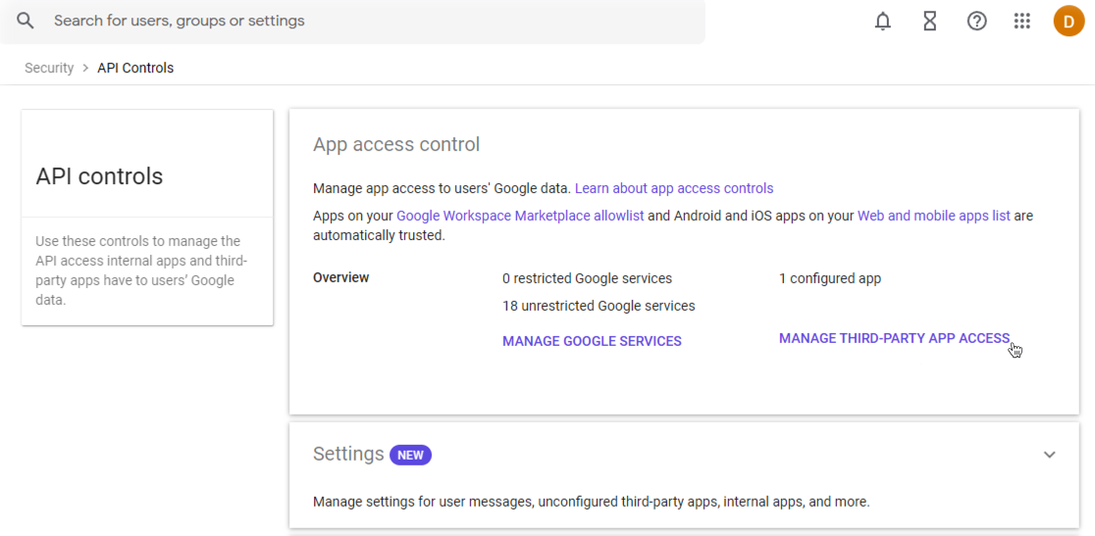Click Manage Google Services

pyautogui.click(x=593, y=342)
